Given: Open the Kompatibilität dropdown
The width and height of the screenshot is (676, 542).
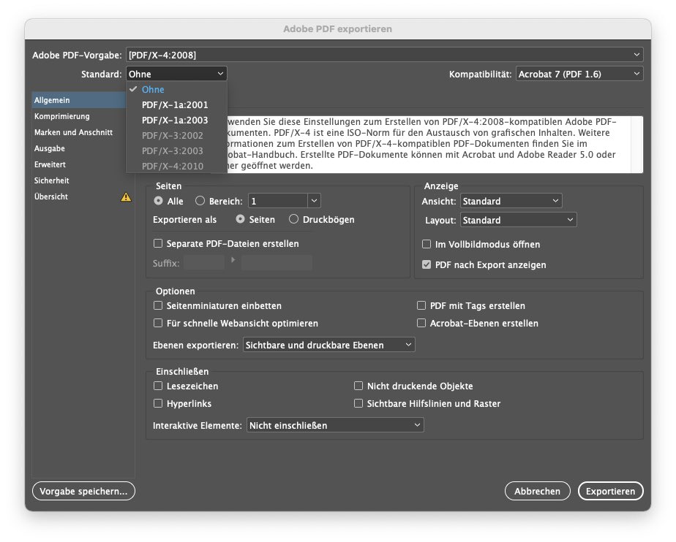Looking at the screenshot, I should 579,73.
